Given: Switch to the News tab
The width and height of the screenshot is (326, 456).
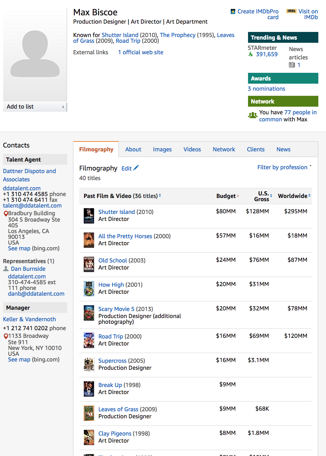Looking at the screenshot, I should click(283, 149).
